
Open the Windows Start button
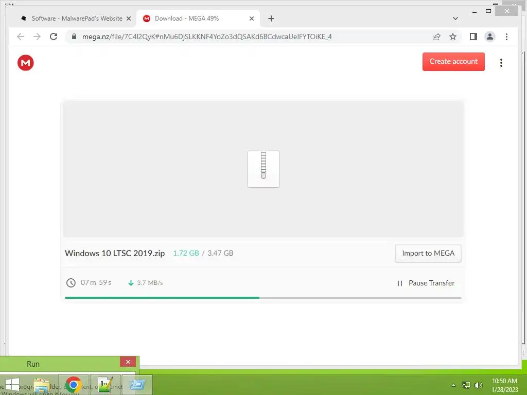pos(12,385)
